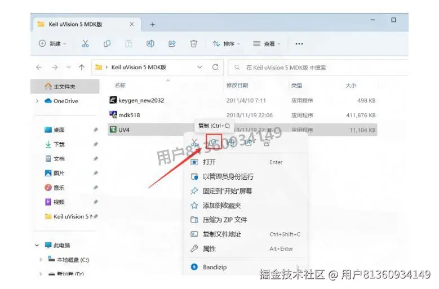
Task: Click the Cut scissors icon in the context menu
Action: pyautogui.click(x=194, y=143)
